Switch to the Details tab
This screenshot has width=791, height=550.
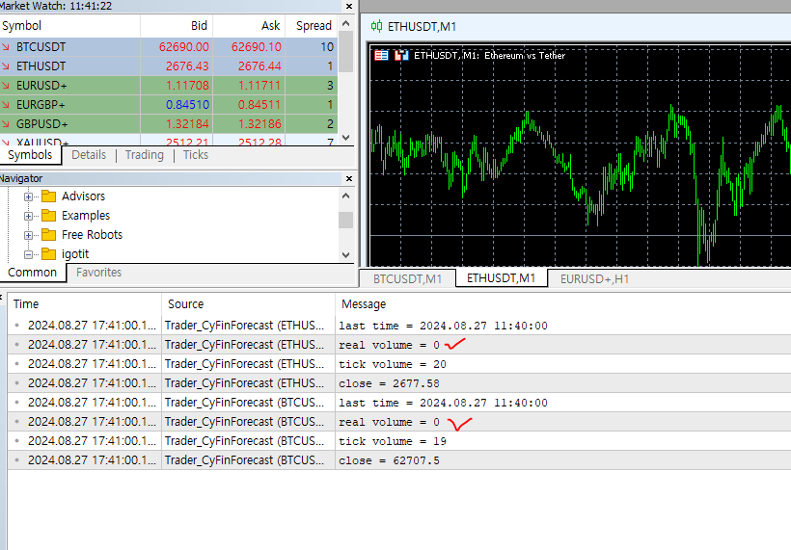89,155
